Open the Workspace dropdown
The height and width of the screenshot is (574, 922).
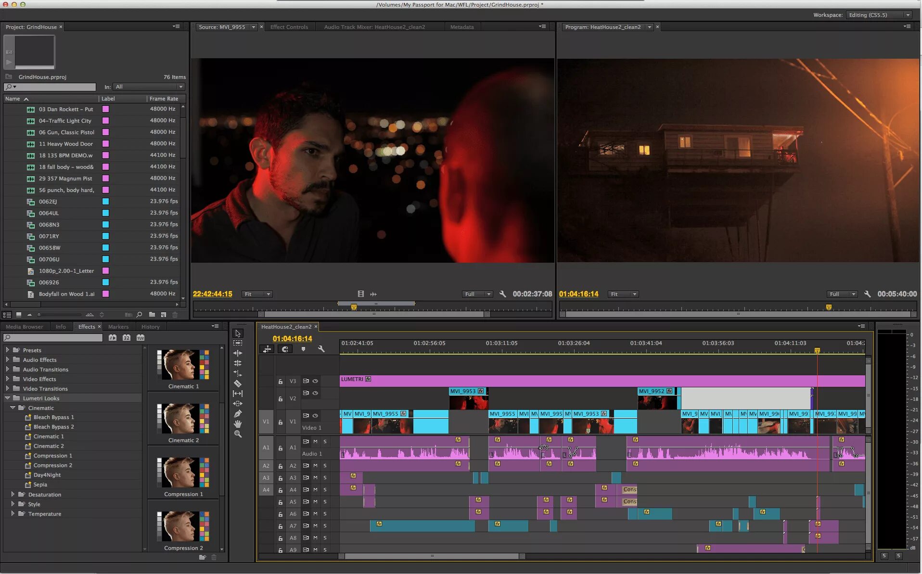click(x=879, y=15)
